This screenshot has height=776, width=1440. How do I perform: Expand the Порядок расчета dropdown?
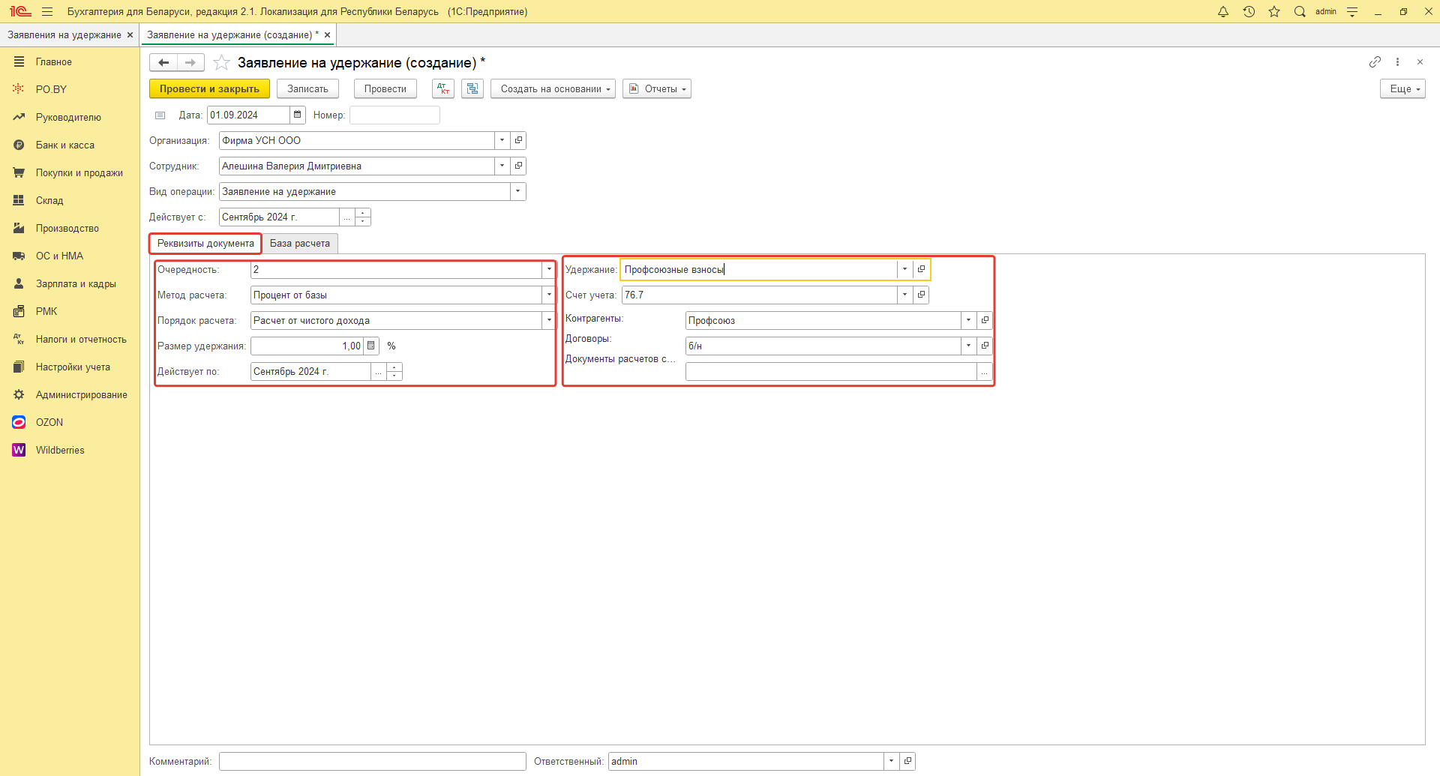[x=549, y=320]
